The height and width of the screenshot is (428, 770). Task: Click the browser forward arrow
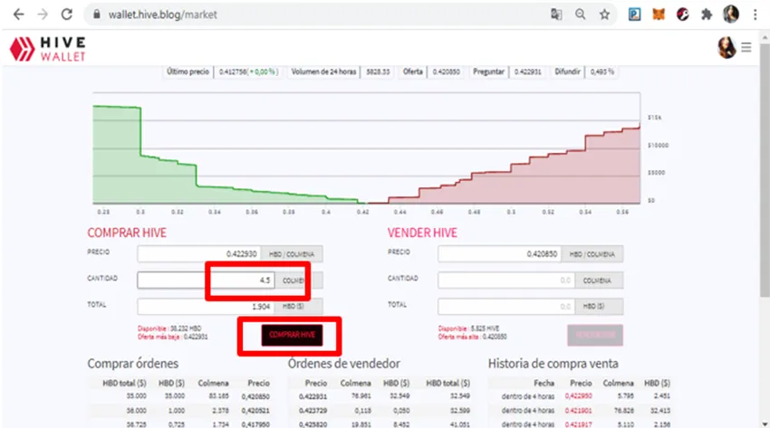coord(43,14)
